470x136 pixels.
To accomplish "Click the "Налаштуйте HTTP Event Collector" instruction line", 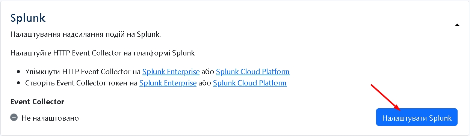I will [x=102, y=53].
